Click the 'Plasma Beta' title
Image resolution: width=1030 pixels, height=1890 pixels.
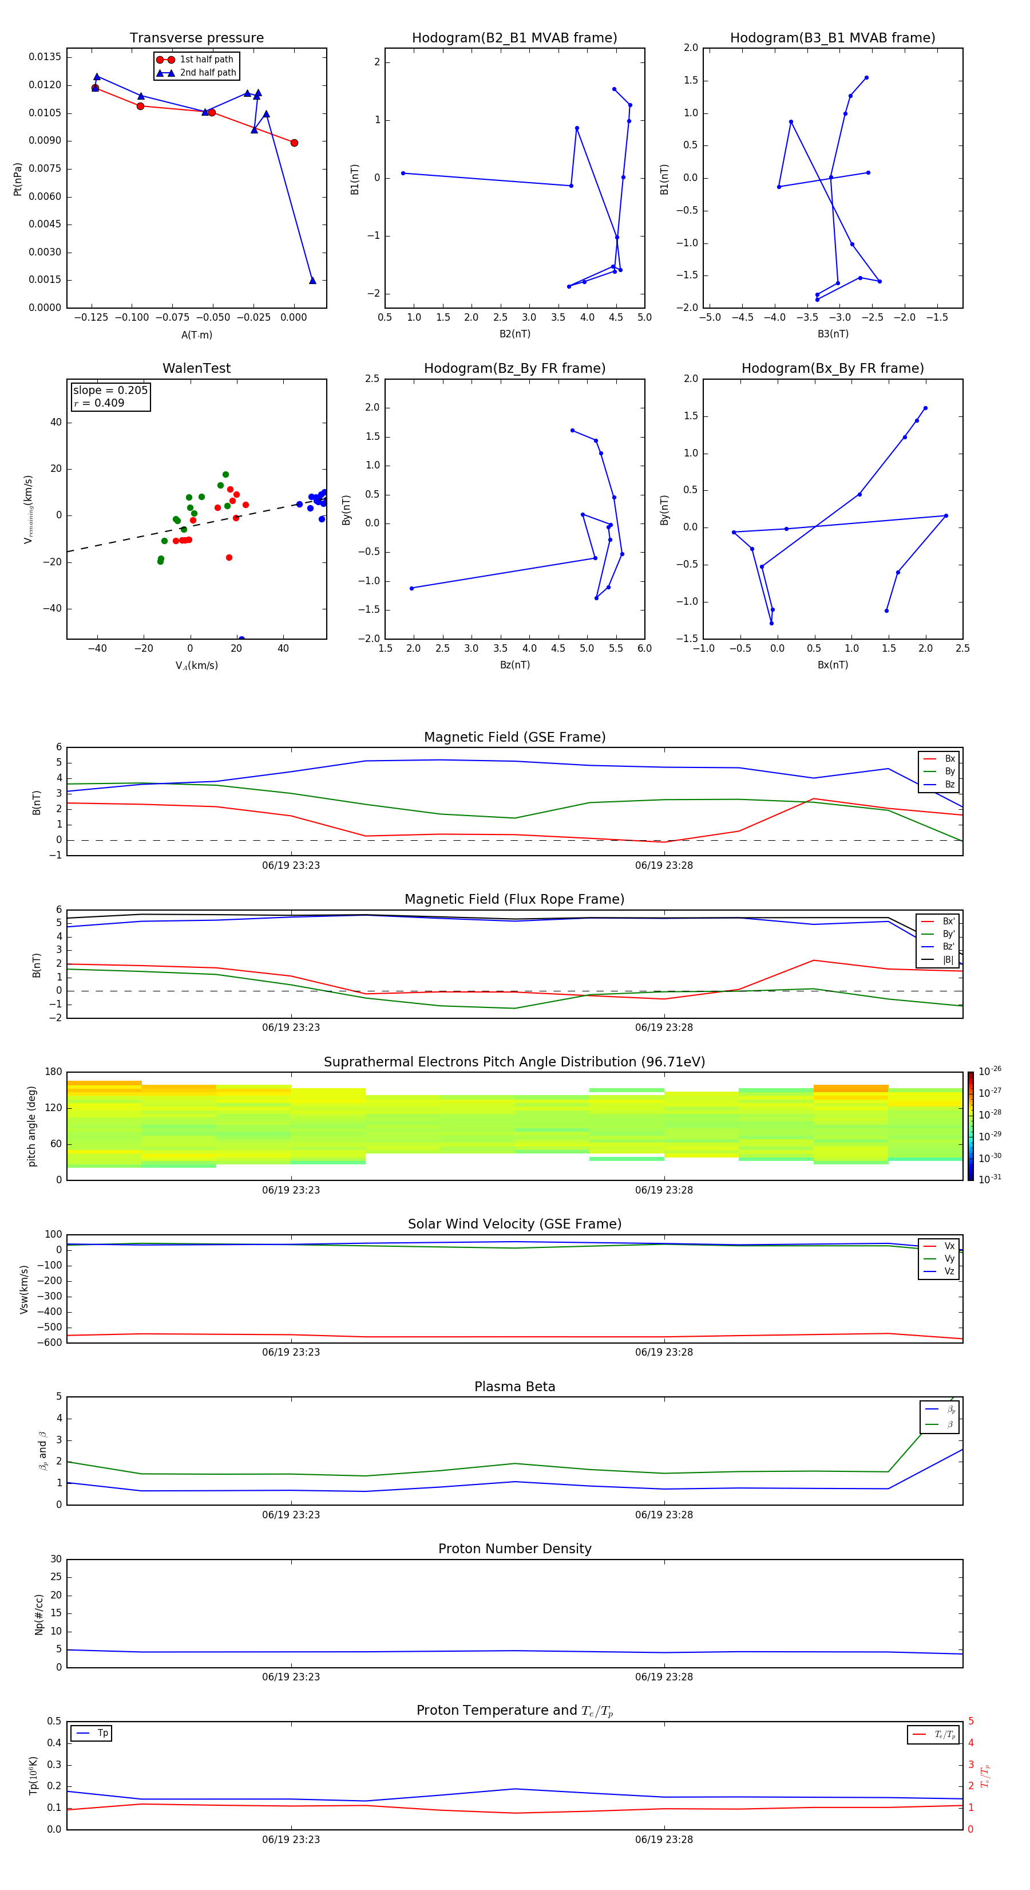pyautogui.click(x=514, y=1387)
